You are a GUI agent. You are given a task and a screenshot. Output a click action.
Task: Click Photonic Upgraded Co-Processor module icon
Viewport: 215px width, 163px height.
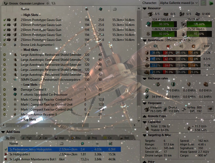click(15, 94)
